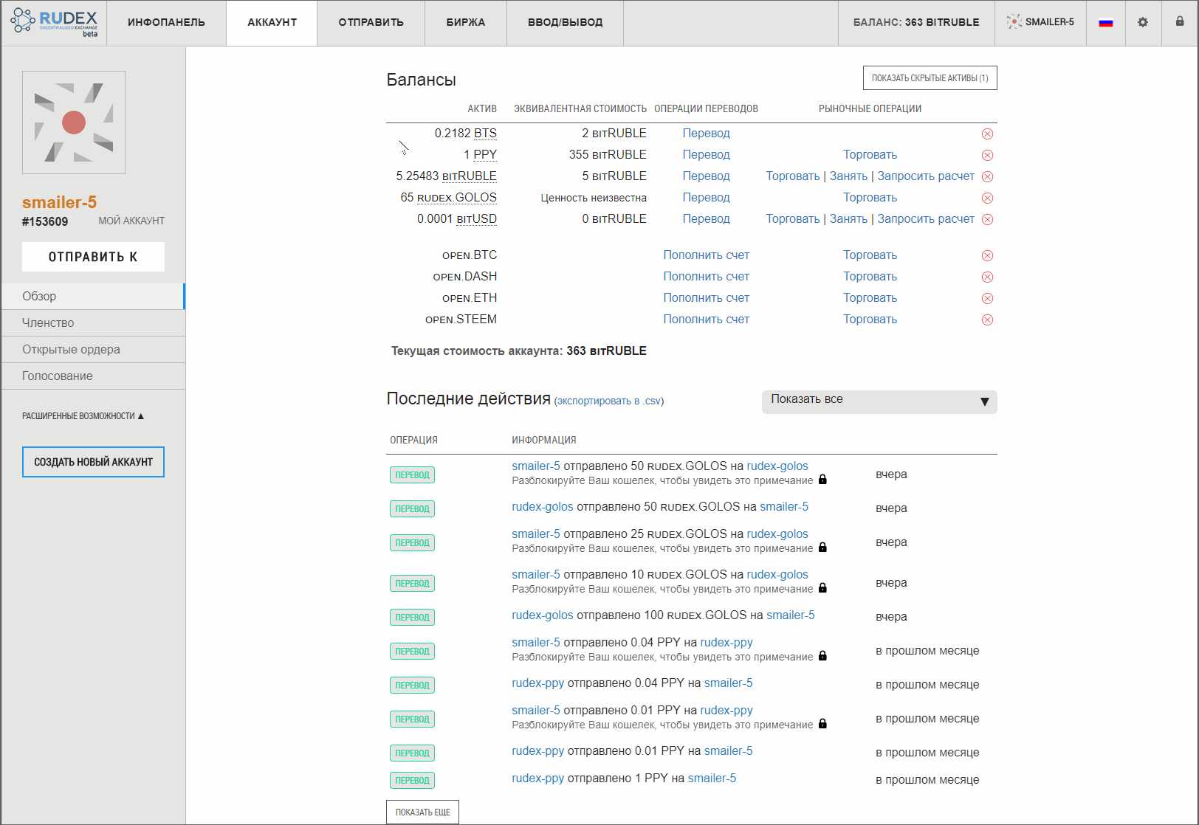Click the smailer-5 account name in sidebar
Image resolution: width=1199 pixels, height=825 pixels.
point(59,202)
